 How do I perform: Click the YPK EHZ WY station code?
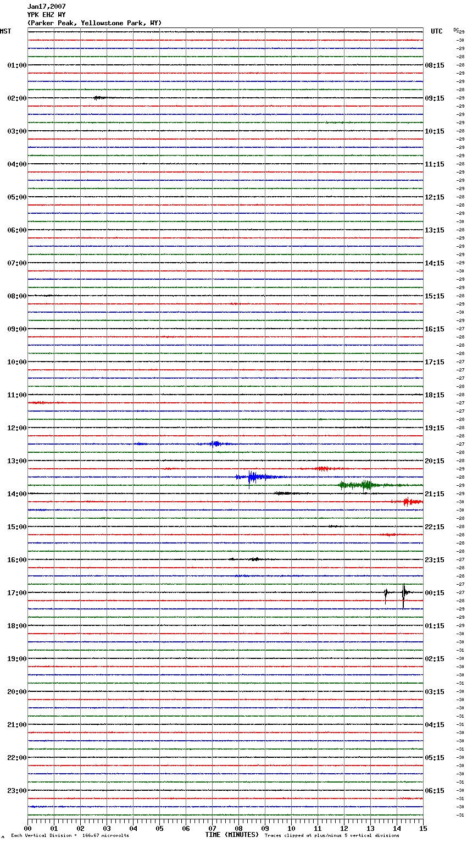point(47,15)
